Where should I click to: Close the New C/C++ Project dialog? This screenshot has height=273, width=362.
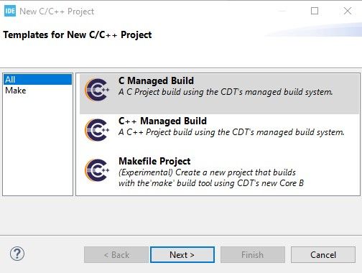[348, 11]
